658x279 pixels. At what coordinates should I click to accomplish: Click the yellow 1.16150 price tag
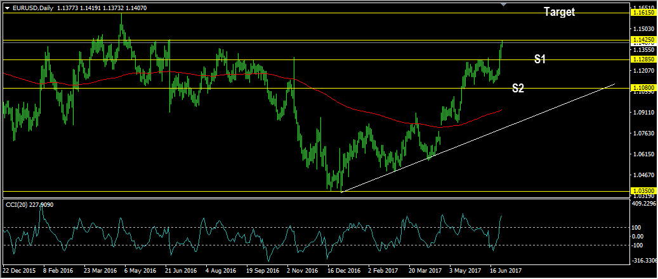[643, 13]
